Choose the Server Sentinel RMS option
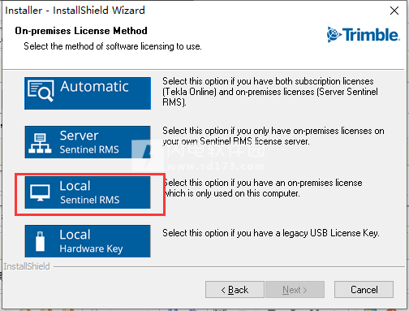Image resolution: width=409 pixels, height=311 pixels. 88,142
